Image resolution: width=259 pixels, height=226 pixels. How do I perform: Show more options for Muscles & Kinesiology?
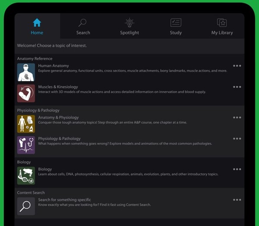click(x=237, y=87)
